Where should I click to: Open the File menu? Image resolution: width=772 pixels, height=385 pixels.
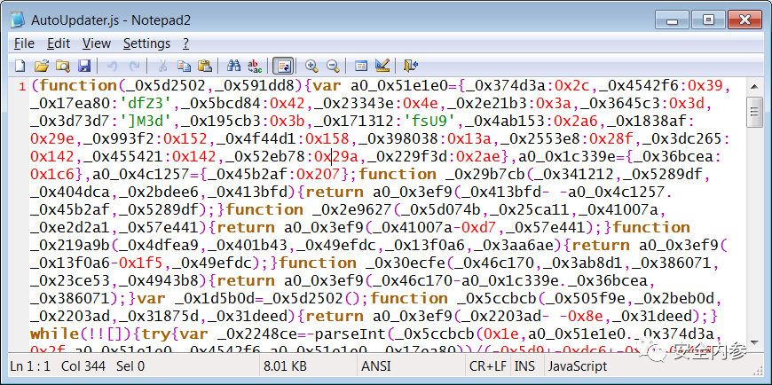[x=24, y=43]
